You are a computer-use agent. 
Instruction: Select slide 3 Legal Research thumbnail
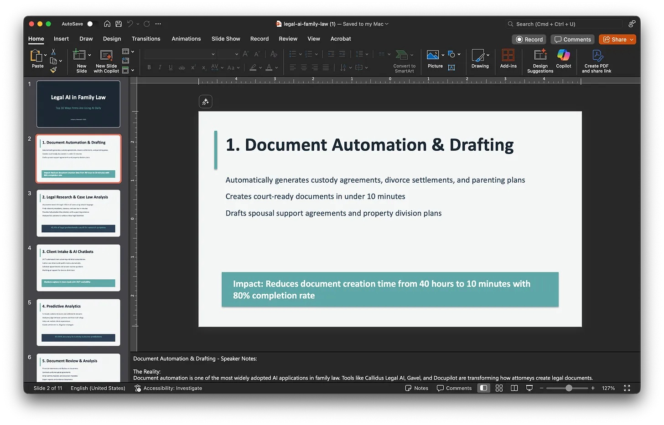tap(78, 213)
